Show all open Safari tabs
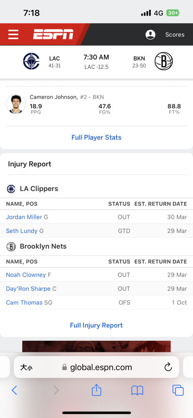Viewport: 193px width, 418px height. pos(178,390)
